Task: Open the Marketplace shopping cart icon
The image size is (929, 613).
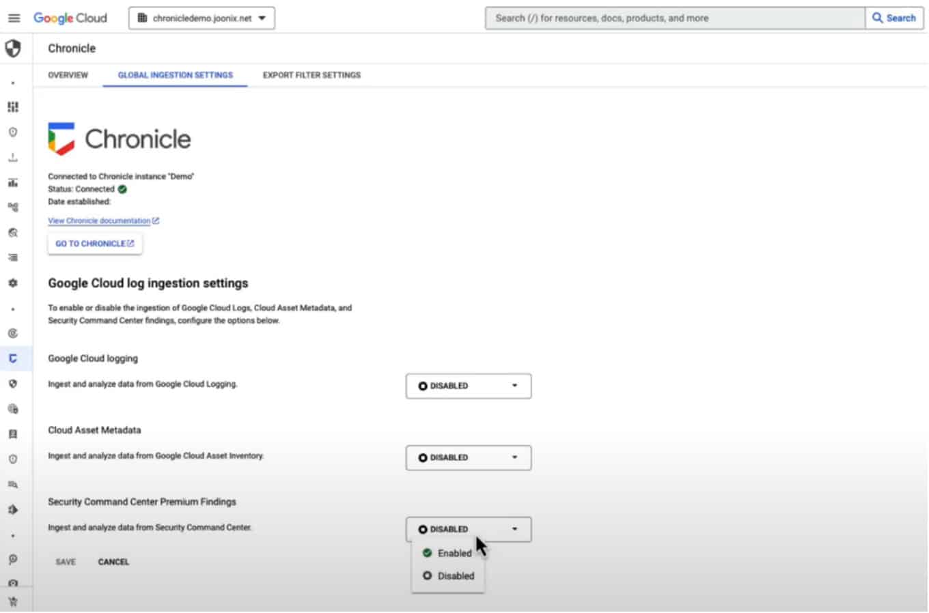Action: coord(13,602)
